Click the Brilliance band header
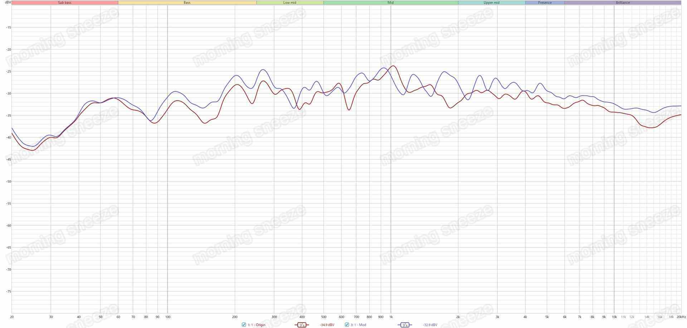687x328 pixels. click(623, 3)
